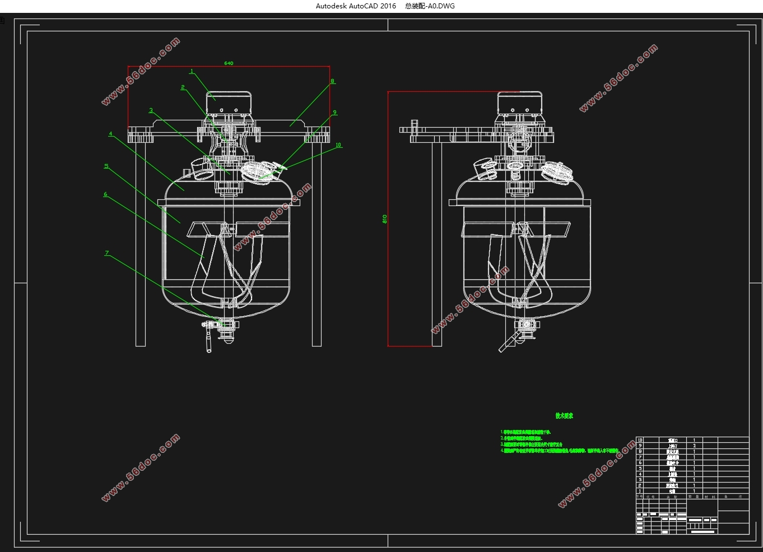Select the 名称 header cell in parts list
Viewport: 763px width, 552px height.
671,497
